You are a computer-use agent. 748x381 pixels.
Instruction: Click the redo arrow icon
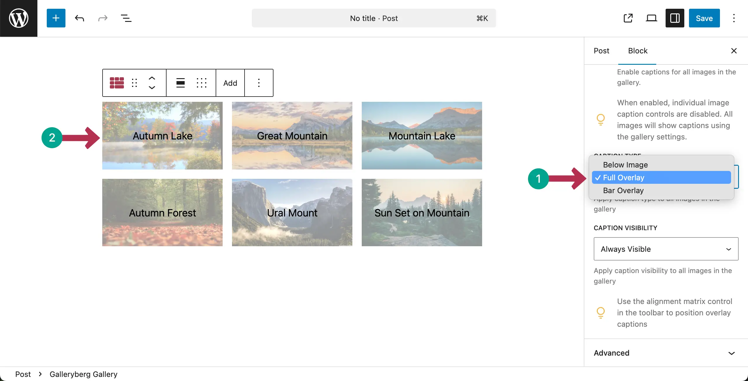click(x=103, y=18)
